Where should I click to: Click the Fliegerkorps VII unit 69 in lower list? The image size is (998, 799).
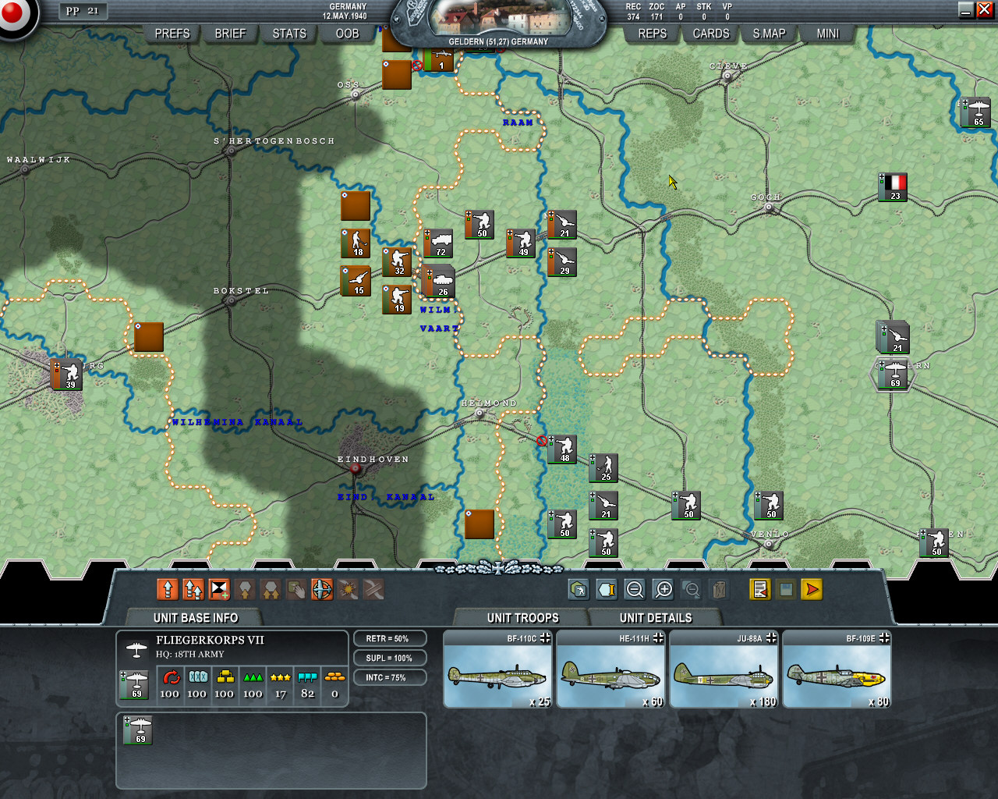point(138,730)
